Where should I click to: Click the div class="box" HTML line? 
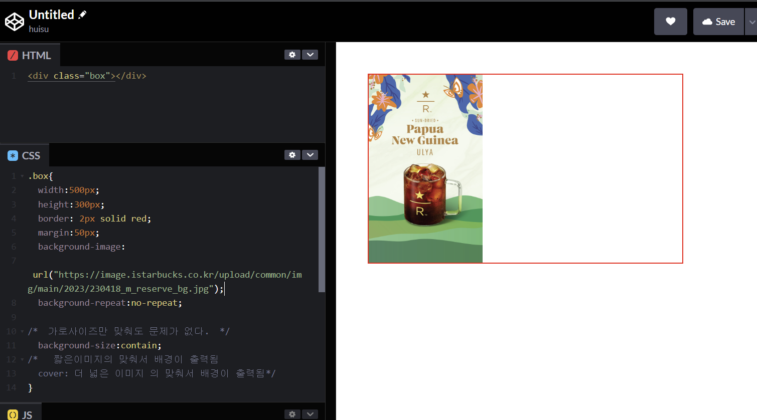pyautogui.click(x=87, y=76)
